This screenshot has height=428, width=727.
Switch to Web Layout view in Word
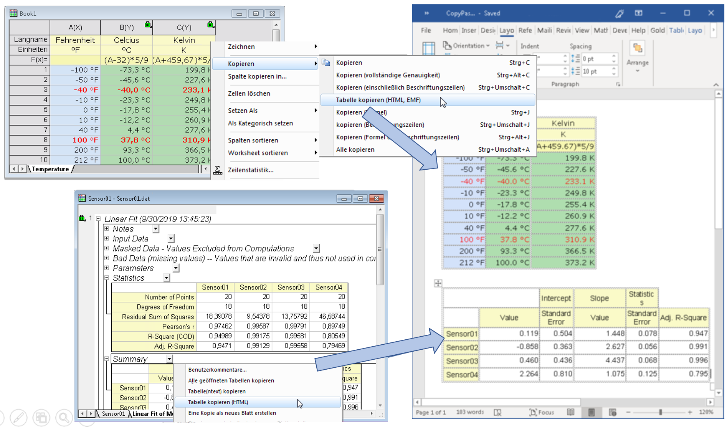(613, 412)
